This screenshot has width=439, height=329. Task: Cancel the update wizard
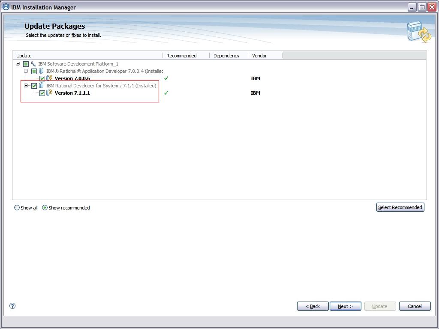(x=415, y=306)
